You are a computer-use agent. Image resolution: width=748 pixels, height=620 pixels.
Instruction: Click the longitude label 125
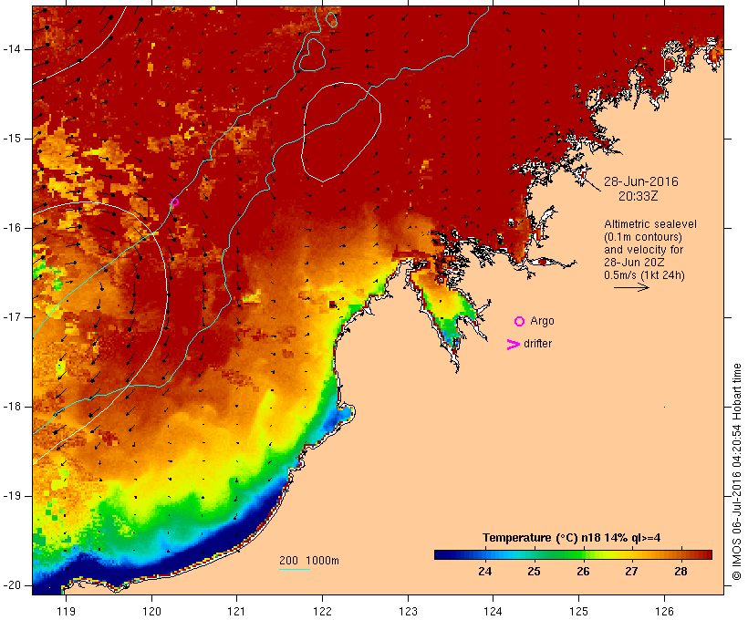click(579, 611)
